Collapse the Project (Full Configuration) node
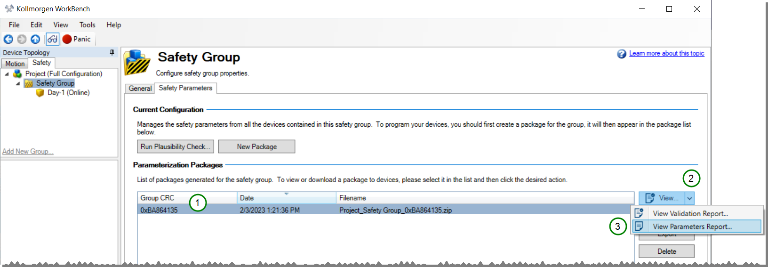This screenshot has height=267, width=768. [x=7, y=74]
